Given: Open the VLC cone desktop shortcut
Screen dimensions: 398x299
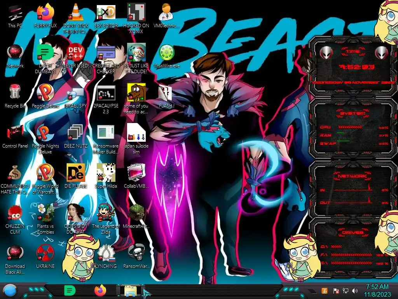Looking at the screenshot, I should click(76, 19).
